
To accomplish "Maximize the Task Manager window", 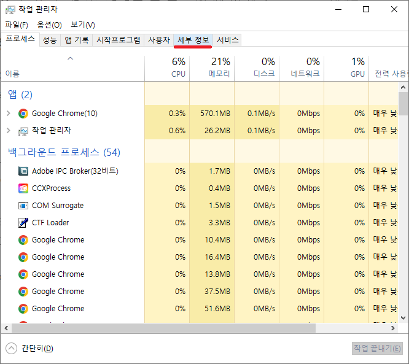I will [x=366, y=9].
